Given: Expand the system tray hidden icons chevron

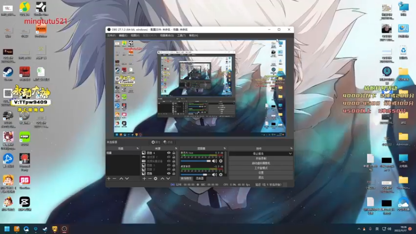Looking at the screenshot, I should click(x=359, y=229).
